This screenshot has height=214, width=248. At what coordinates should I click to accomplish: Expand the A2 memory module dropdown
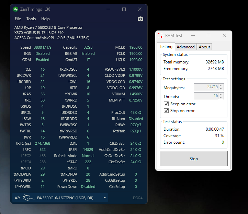click(105, 198)
